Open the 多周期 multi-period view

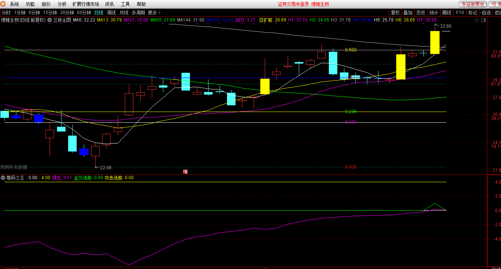138,13
